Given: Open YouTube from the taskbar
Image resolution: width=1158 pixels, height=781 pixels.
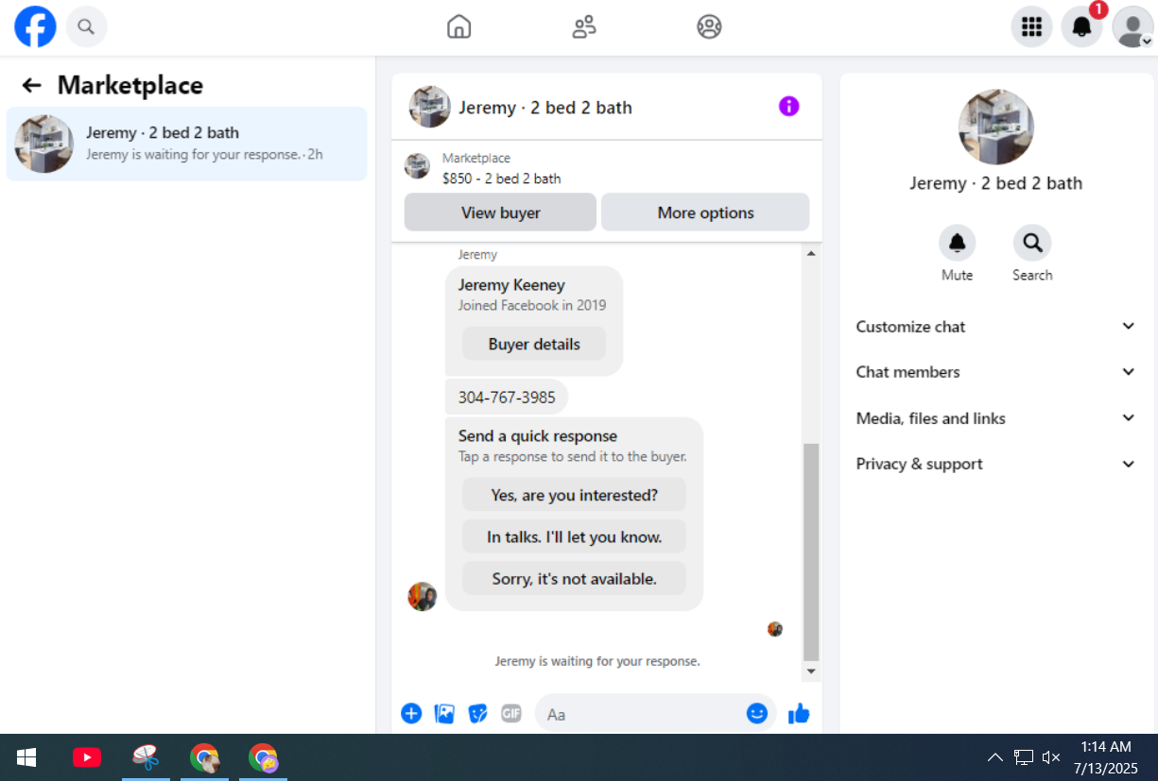Looking at the screenshot, I should click(87, 757).
